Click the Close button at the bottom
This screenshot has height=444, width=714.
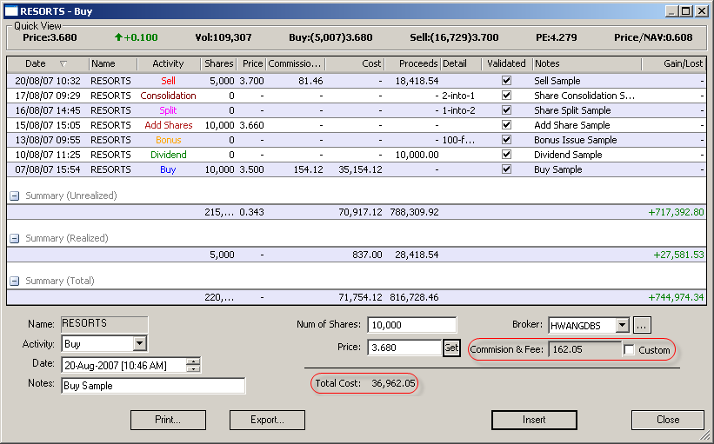[668, 420]
